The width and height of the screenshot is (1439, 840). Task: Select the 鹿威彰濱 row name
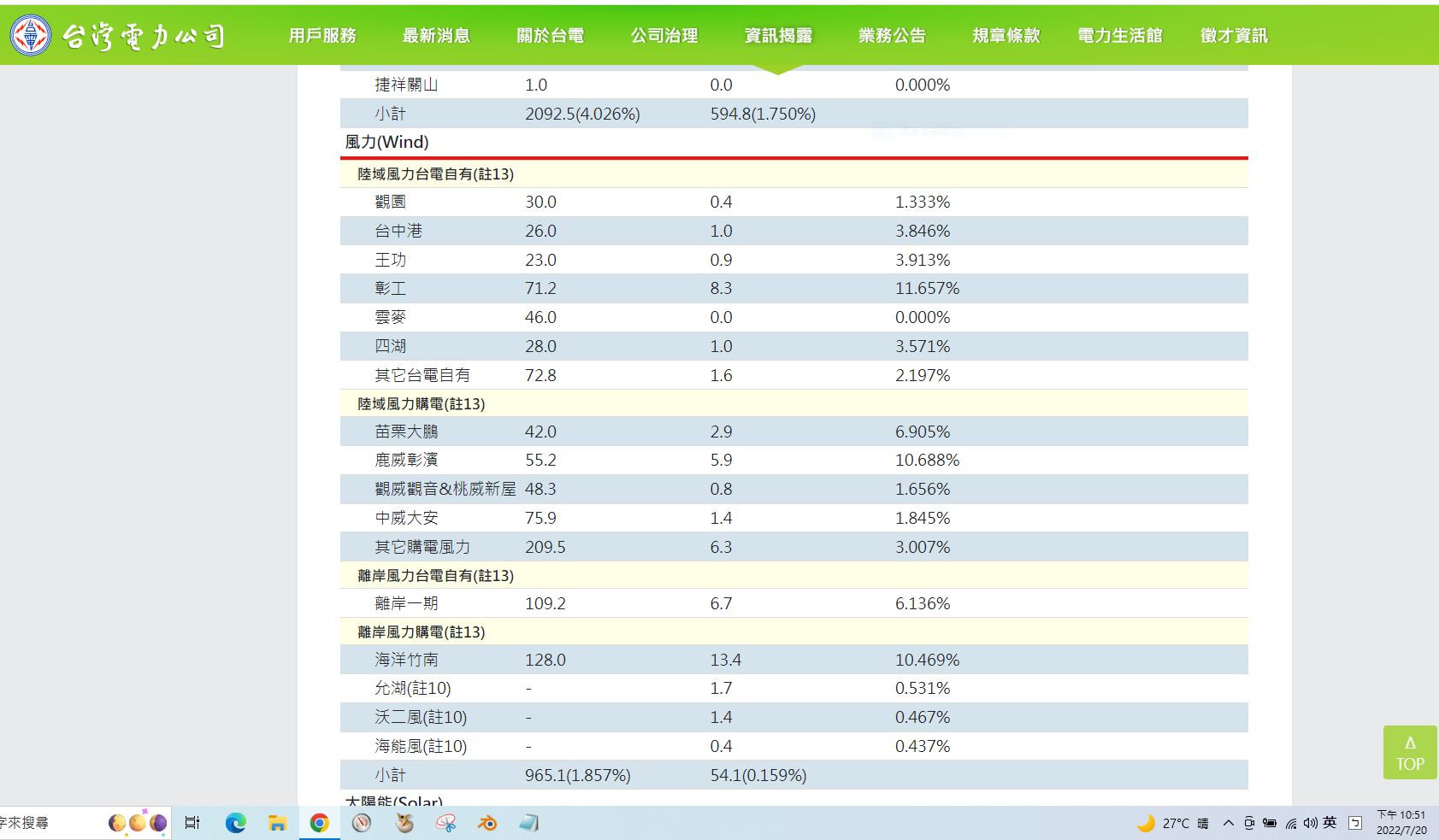click(x=406, y=460)
